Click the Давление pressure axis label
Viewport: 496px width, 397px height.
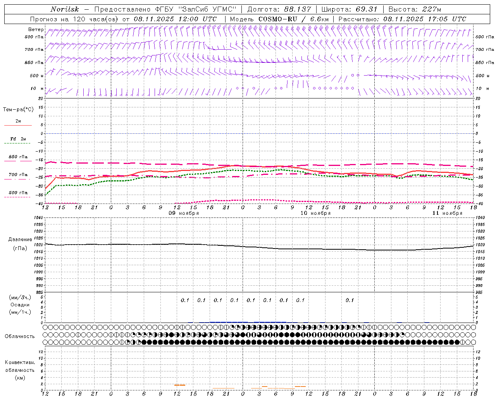pos(20,240)
